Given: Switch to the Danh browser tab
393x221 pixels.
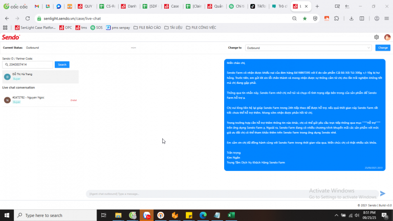Looking at the screenshot, I should click(128, 6).
